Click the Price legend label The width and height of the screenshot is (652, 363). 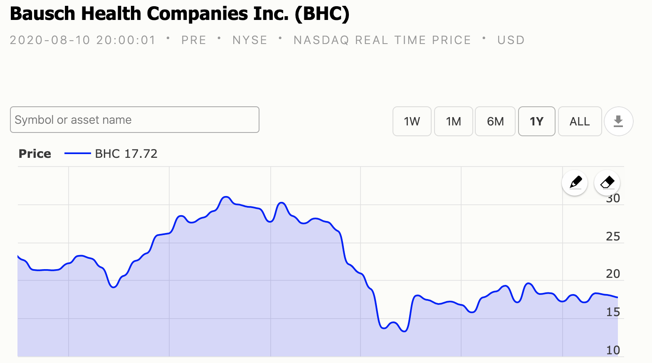[35, 154]
